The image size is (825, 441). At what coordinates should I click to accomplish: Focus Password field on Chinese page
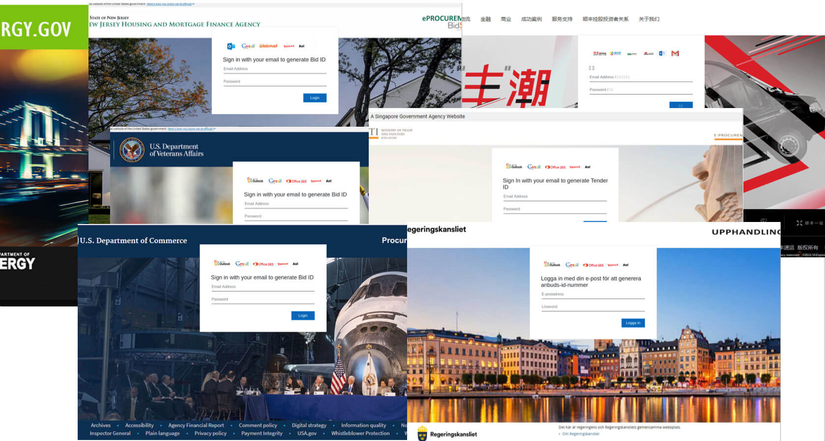click(641, 90)
